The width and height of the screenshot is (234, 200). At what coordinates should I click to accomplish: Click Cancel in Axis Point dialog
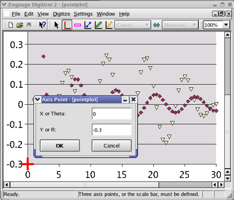111,146
